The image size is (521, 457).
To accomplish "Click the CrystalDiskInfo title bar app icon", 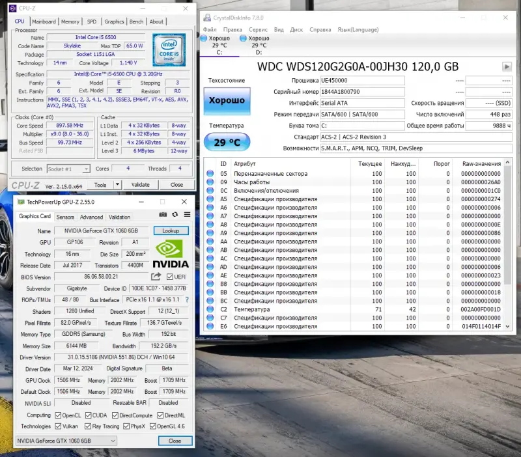I will coord(207,18).
